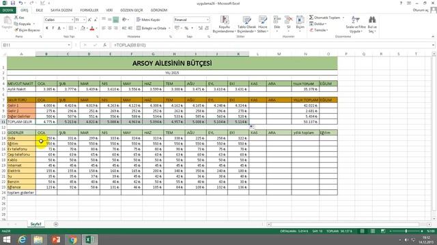Screen dimensions: 437x245
Task: Toggle middle vertical alignment
Action: pyautogui.click(x=110, y=20)
